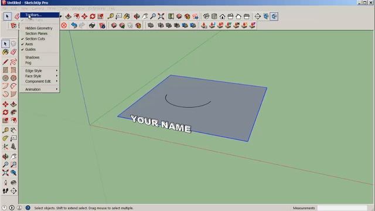Select the Circle drawing tool
375x211 pixels.
tap(5, 78)
